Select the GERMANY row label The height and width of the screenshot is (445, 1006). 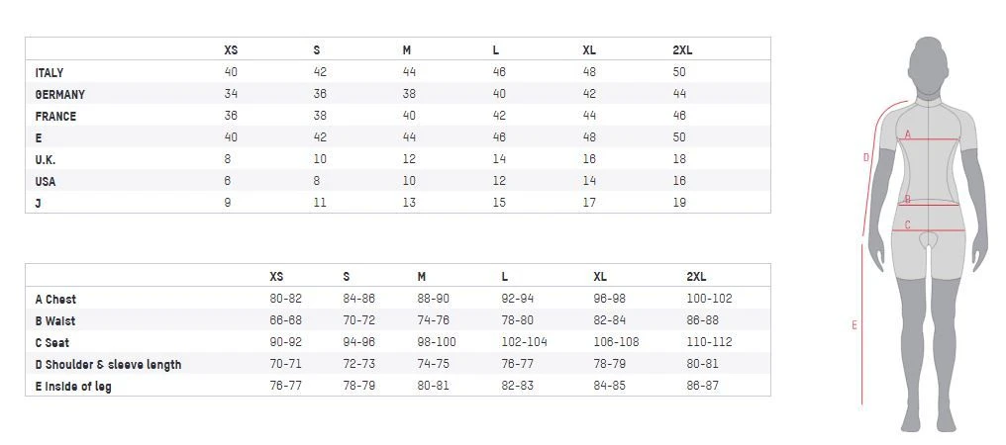[59, 95]
